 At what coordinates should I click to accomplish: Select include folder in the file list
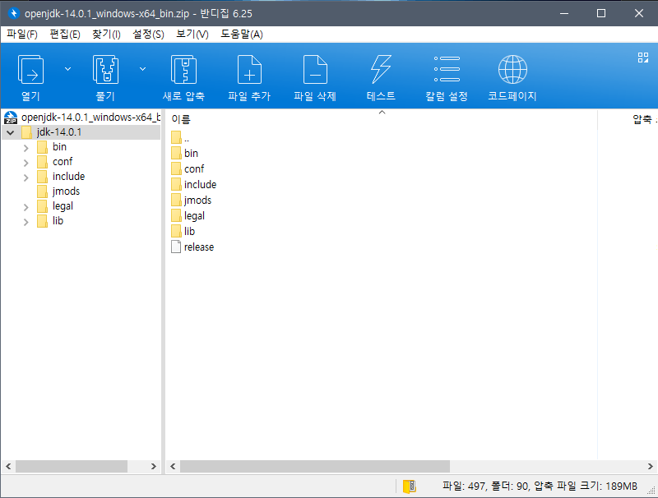click(200, 184)
